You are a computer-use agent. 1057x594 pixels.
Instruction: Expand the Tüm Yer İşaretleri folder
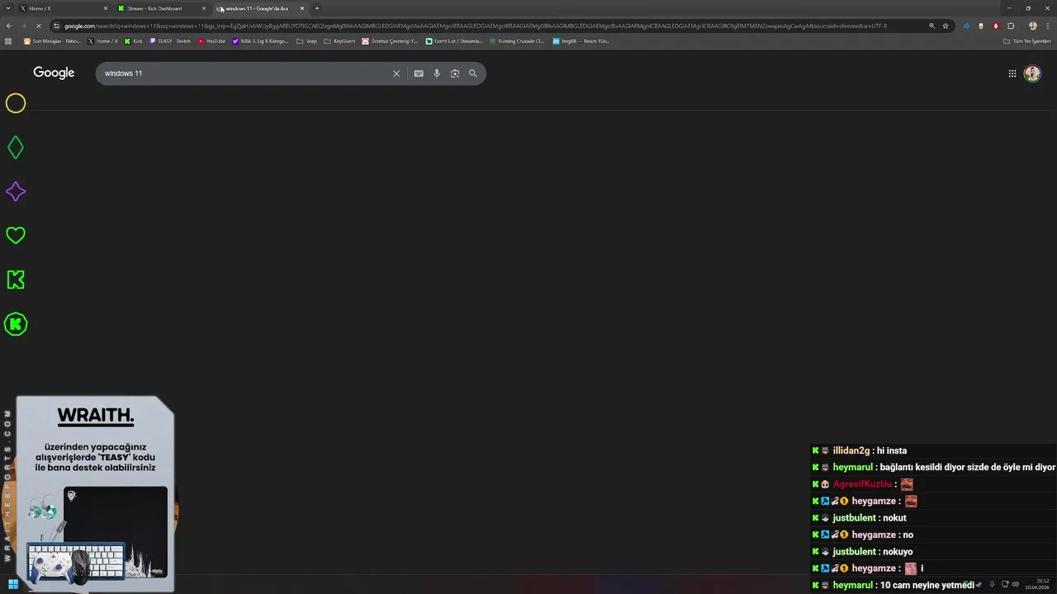[x=1026, y=40]
